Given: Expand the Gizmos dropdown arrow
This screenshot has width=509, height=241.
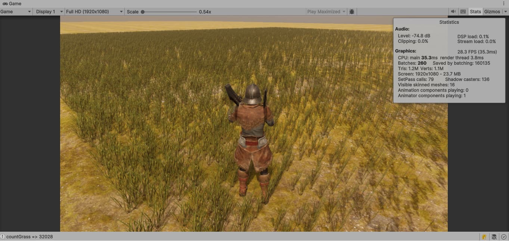Looking at the screenshot, I should (x=506, y=12).
